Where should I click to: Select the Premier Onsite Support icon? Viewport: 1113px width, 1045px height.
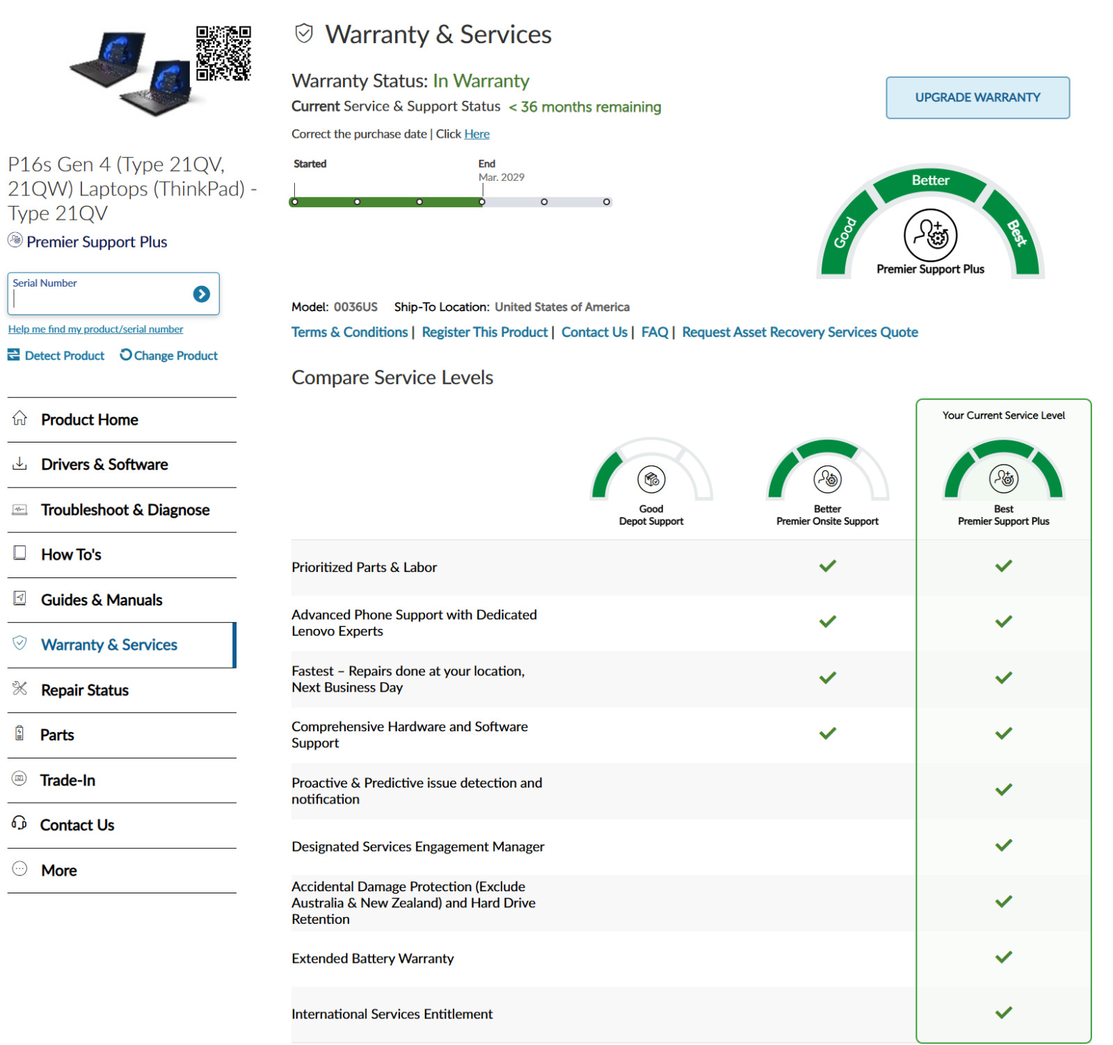828,479
